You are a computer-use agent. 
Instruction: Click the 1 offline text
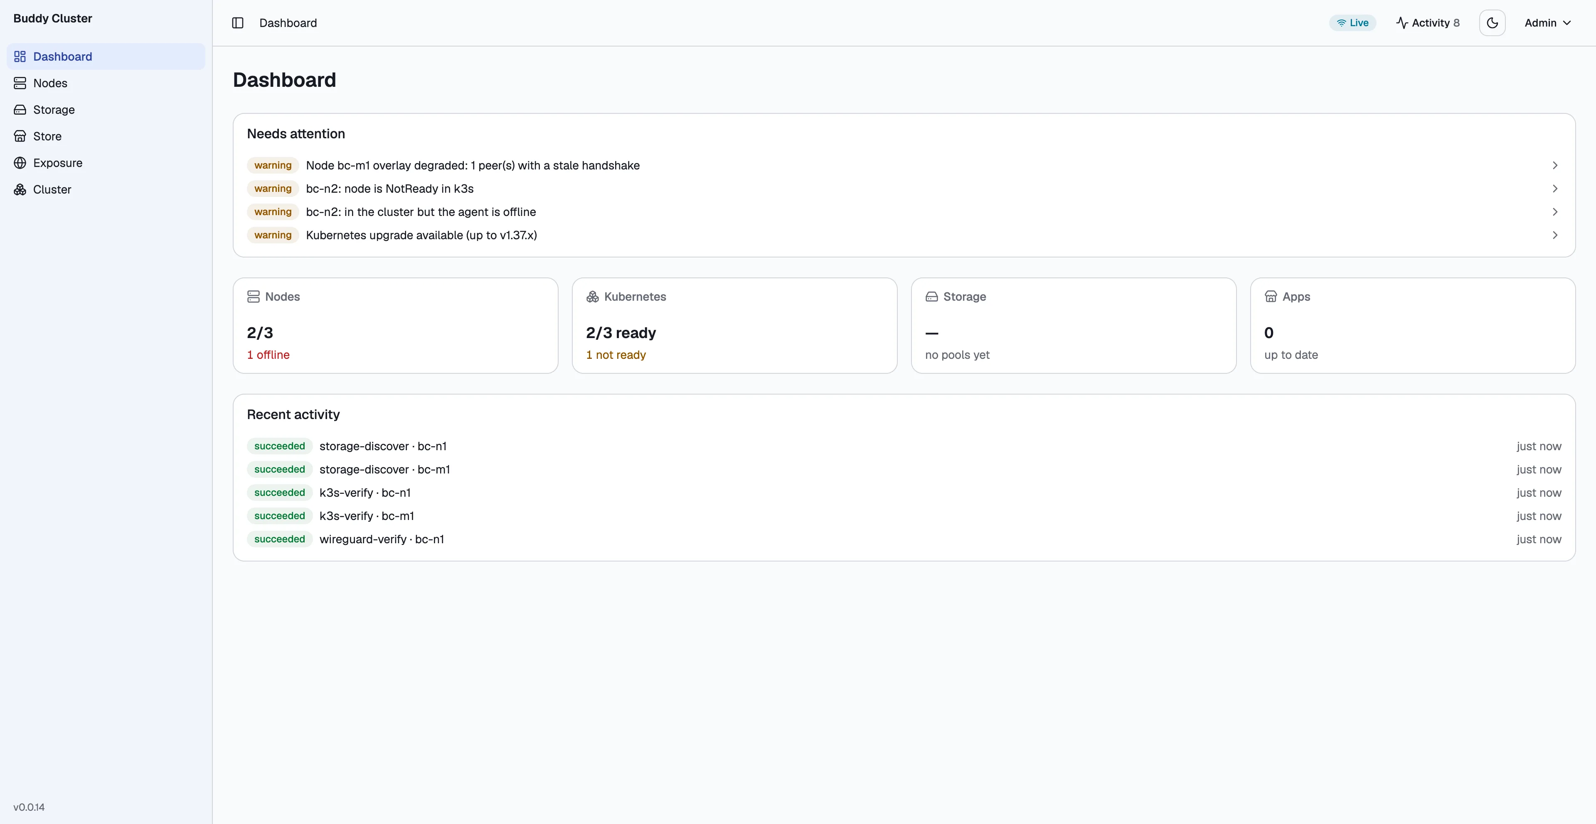pyautogui.click(x=268, y=355)
